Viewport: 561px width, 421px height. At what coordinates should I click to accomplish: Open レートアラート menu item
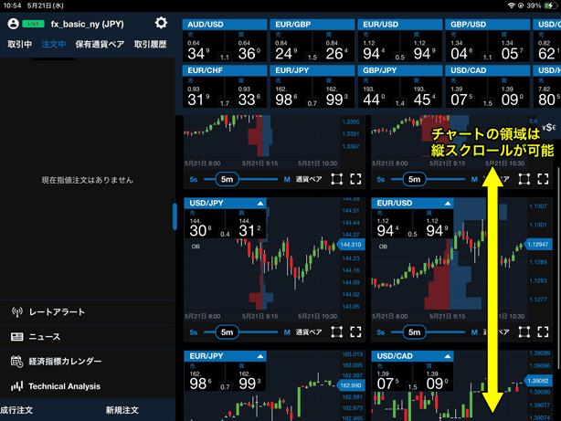point(88,312)
